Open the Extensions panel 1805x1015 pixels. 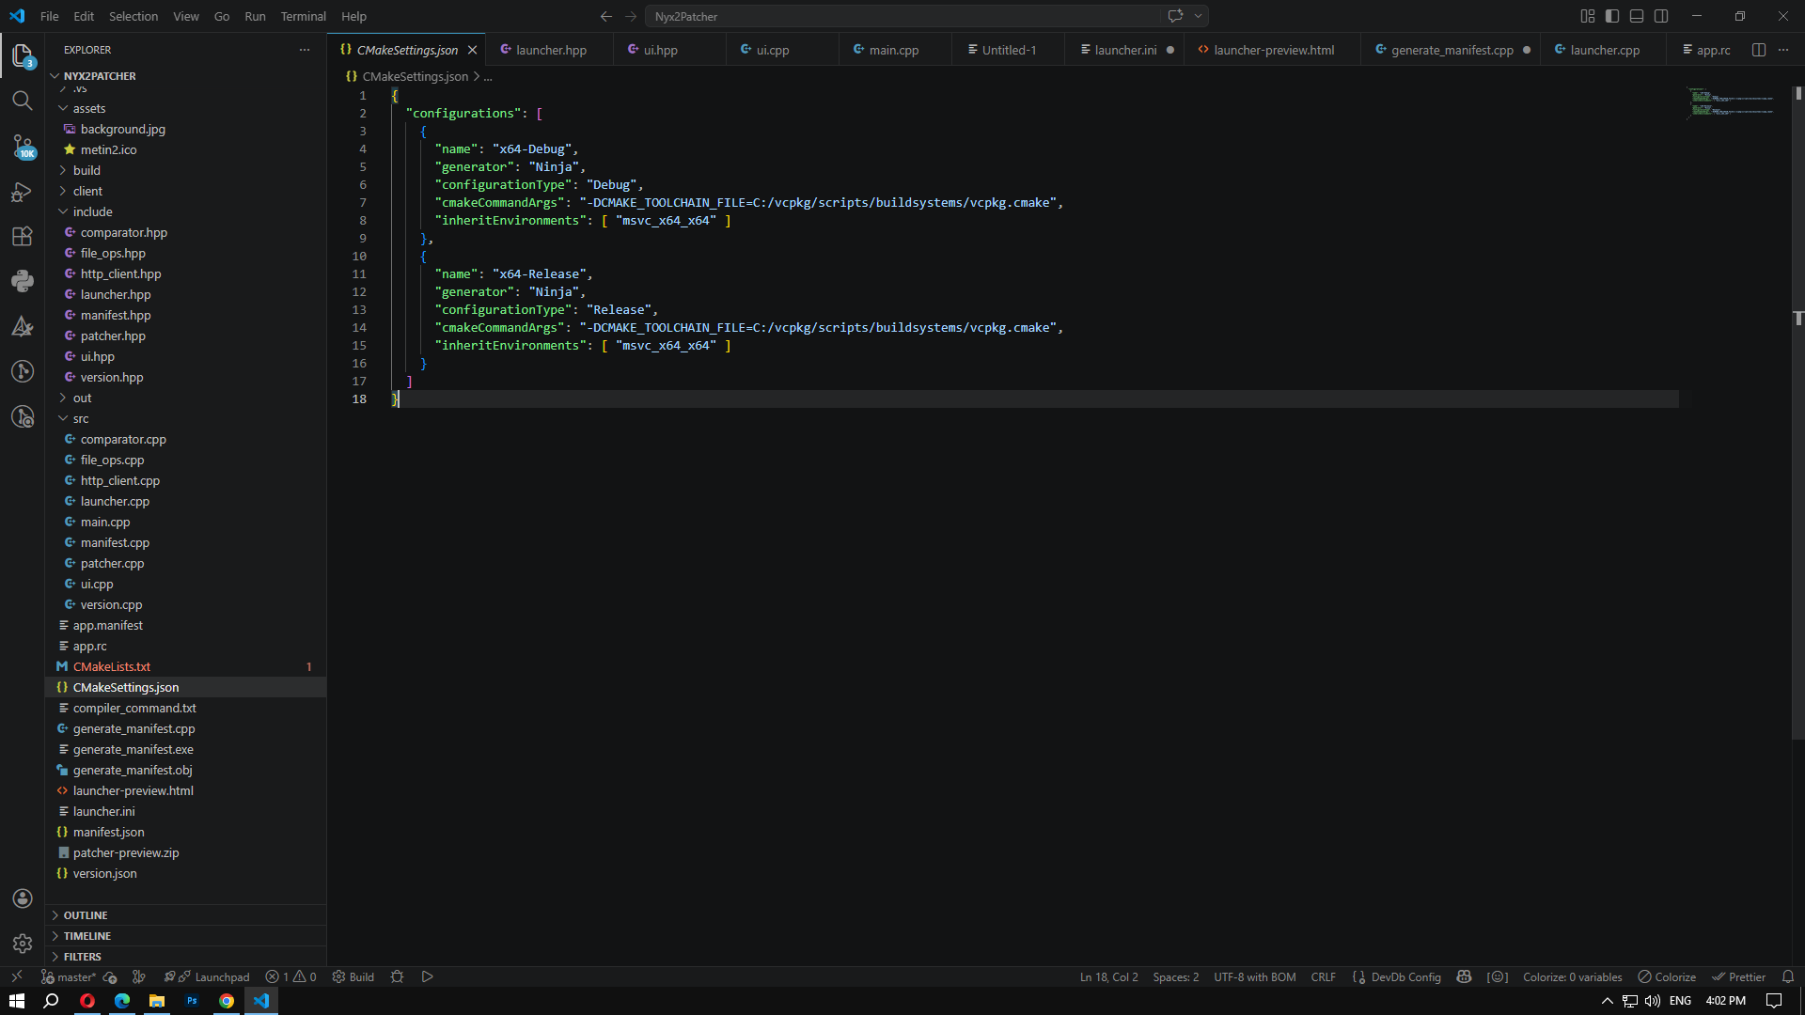[23, 236]
